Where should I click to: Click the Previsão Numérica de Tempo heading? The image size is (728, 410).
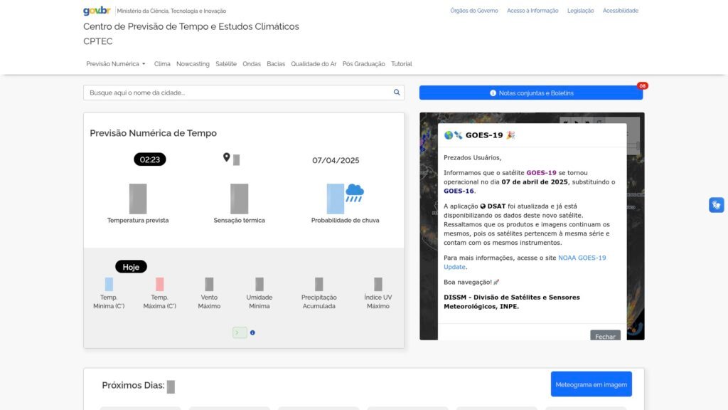tap(154, 133)
